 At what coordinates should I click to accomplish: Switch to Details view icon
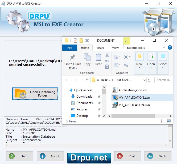(x=163, y=121)
